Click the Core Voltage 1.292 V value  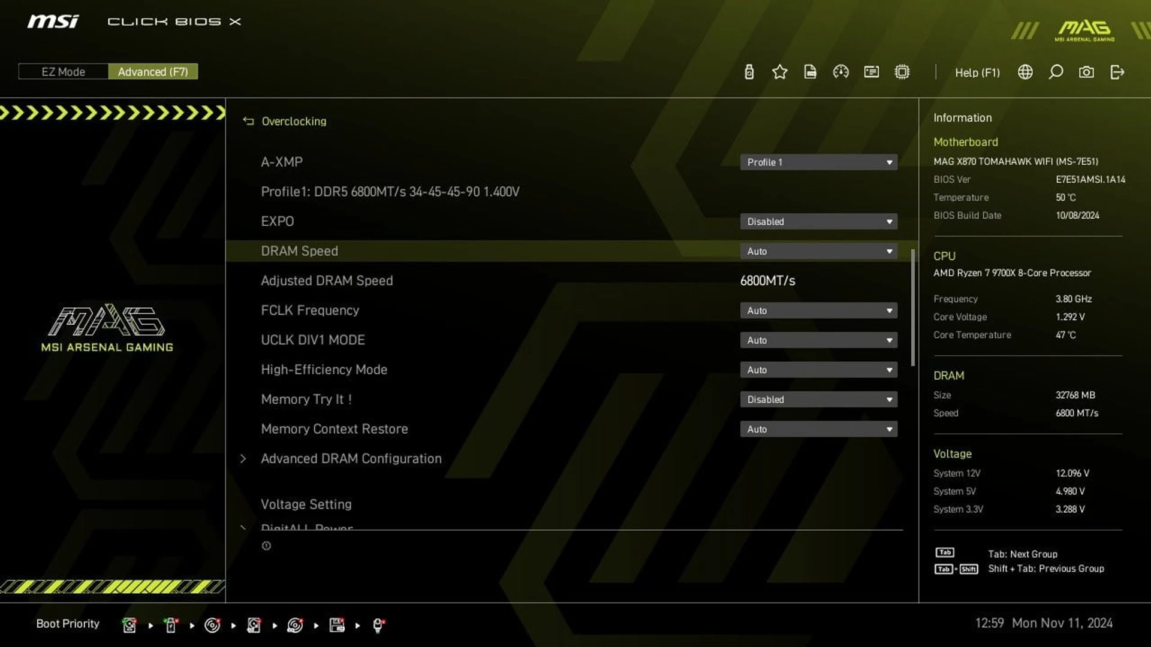(1070, 317)
